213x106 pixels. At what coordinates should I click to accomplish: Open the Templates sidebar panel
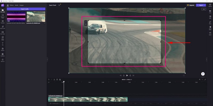[3, 22]
